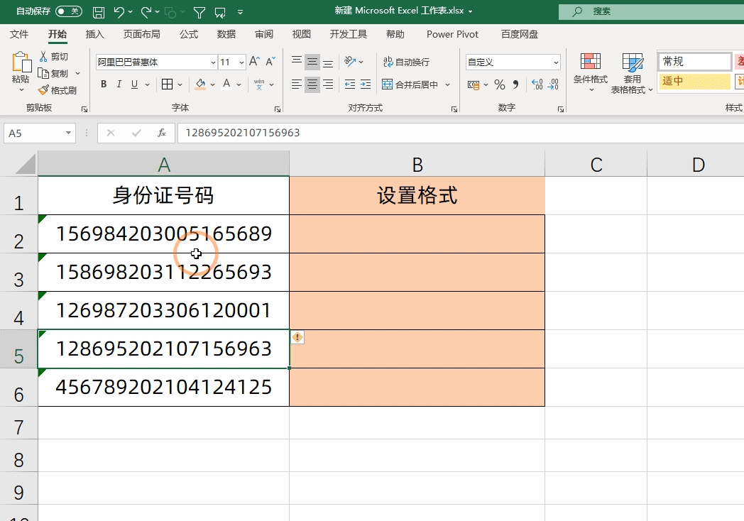Click increase indent icon
The width and height of the screenshot is (744, 521).
(x=366, y=84)
